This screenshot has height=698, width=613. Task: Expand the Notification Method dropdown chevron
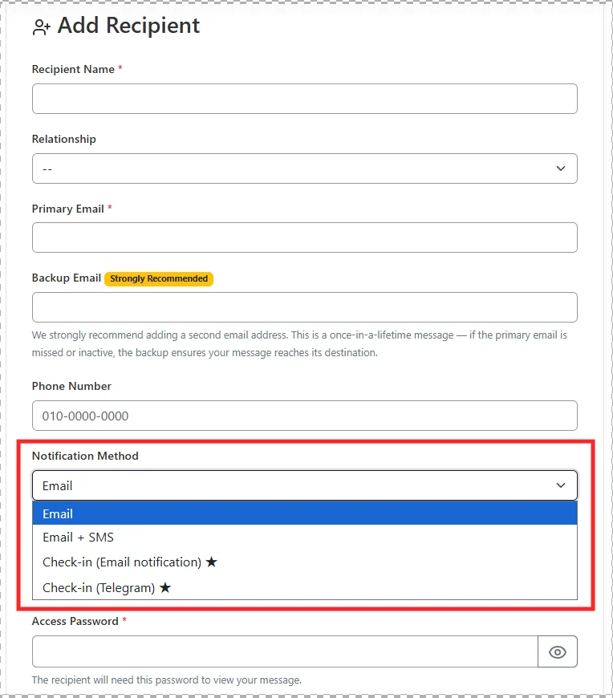point(561,485)
